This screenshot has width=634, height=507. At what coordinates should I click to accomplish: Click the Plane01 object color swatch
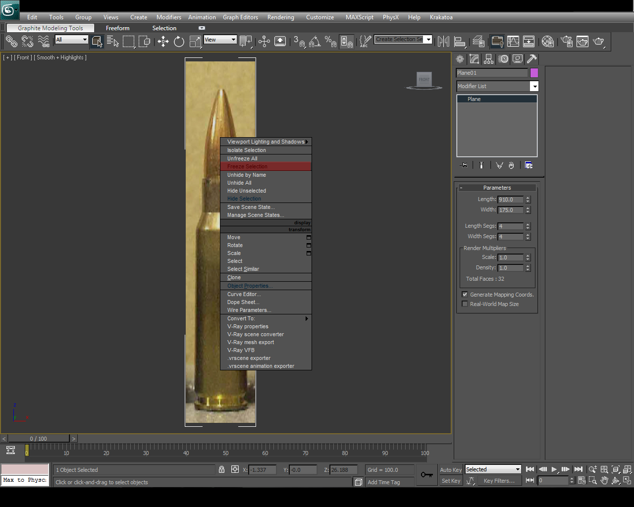pyautogui.click(x=534, y=72)
